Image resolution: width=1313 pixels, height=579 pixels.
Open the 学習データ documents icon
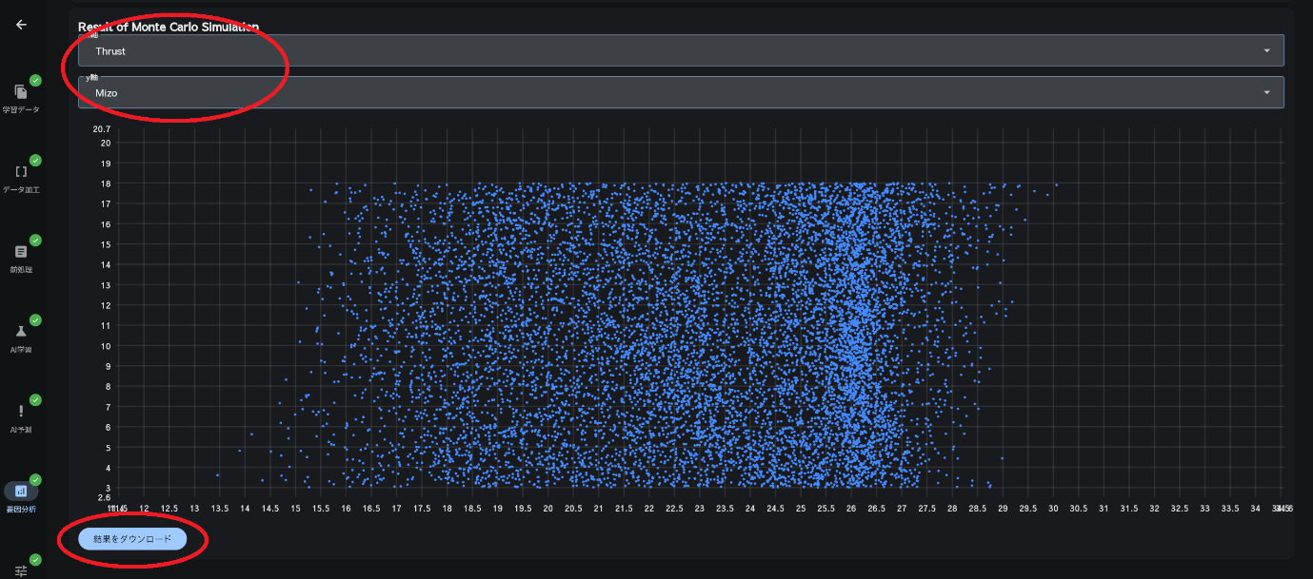[21, 92]
